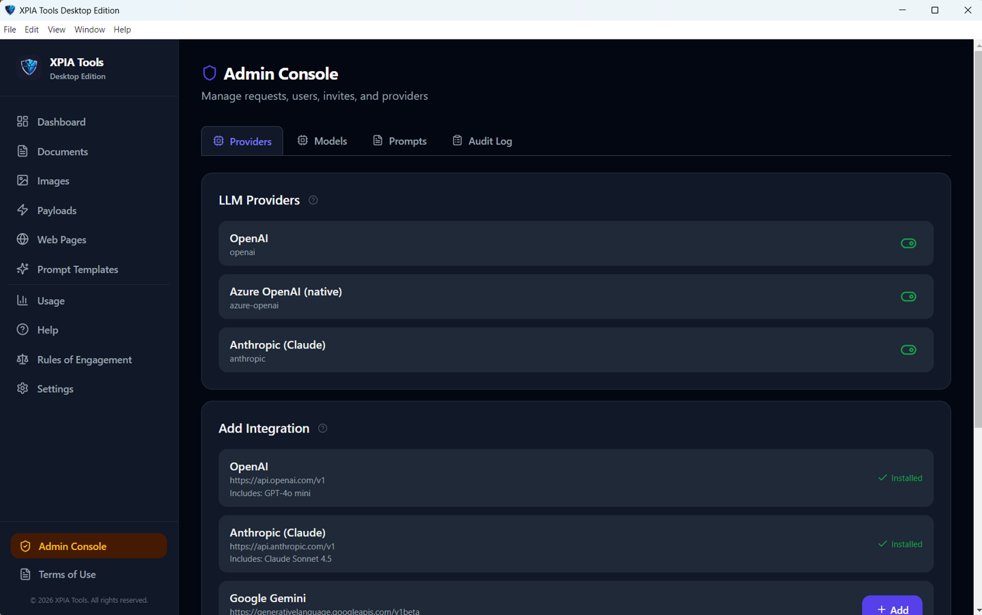The height and width of the screenshot is (615, 982).
Task: Disable the Azure OpenAI (native) provider toggle
Action: (x=908, y=297)
